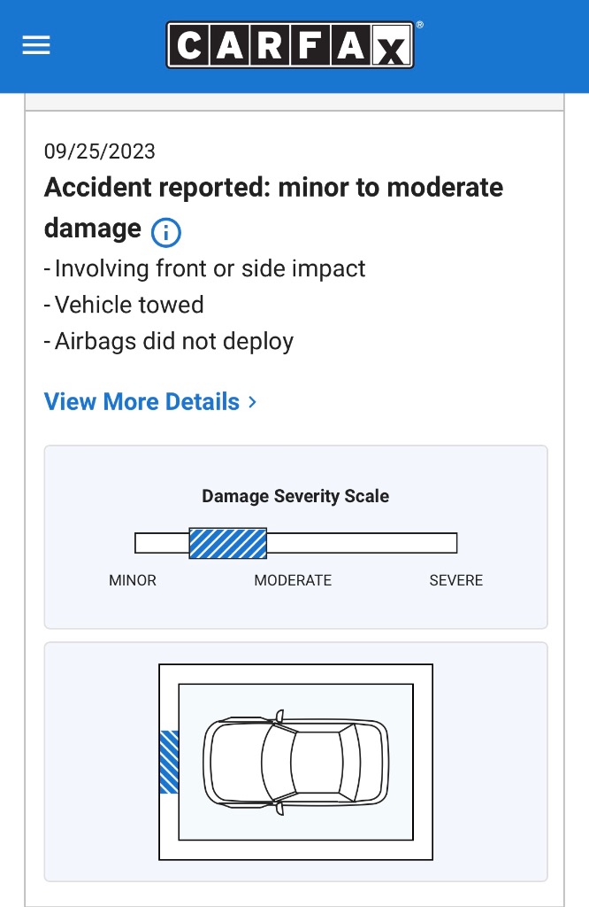This screenshot has width=589, height=907.
Task: Click the 'Airbags did not deploy' line
Action: click(169, 341)
